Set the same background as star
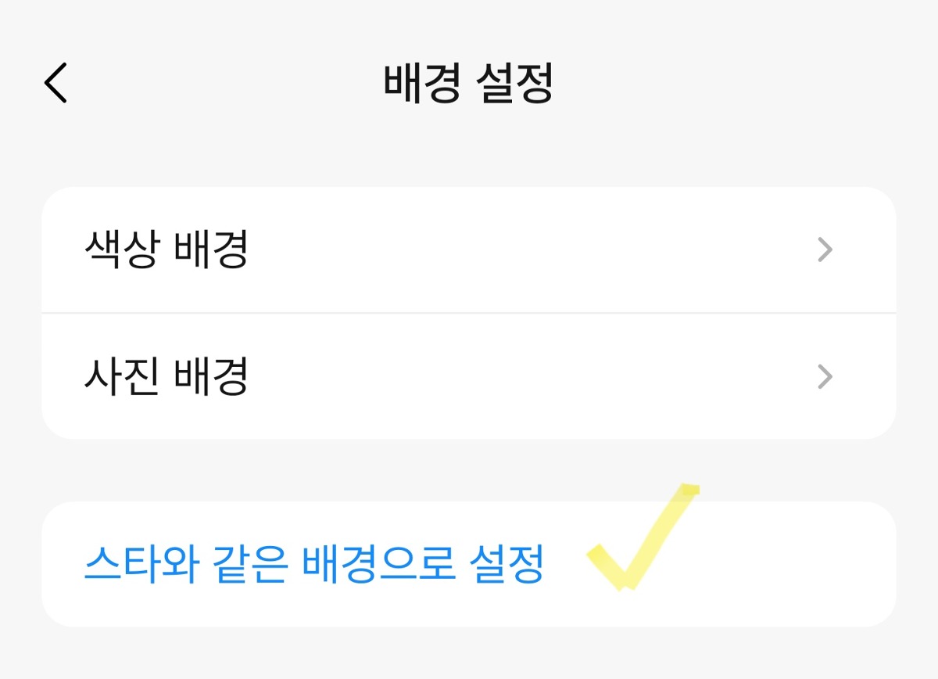938x679 pixels. pyautogui.click(x=313, y=564)
